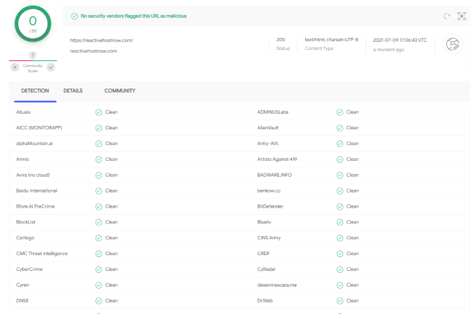Click the AlienVault vendor name

(268, 128)
